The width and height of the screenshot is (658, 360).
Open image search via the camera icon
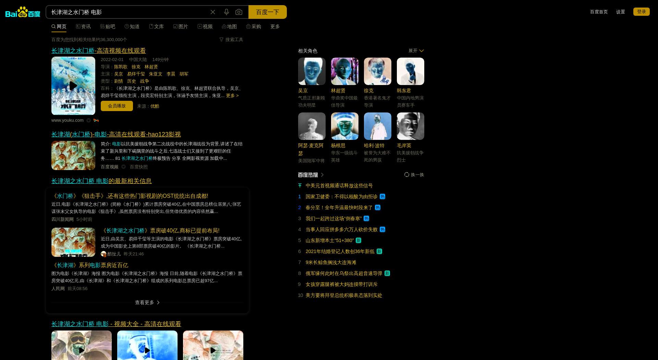tap(239, 12)
